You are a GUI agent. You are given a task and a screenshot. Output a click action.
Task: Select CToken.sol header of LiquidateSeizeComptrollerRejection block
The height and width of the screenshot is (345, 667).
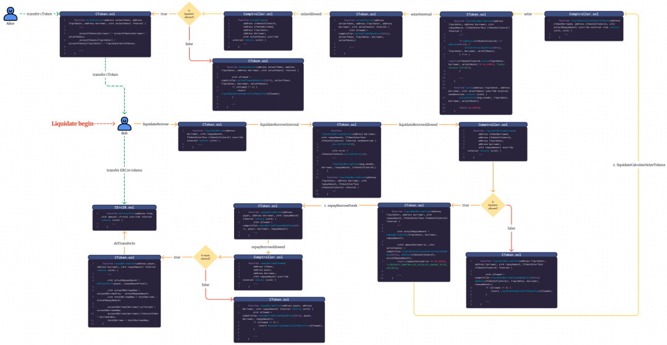[258, 61]
